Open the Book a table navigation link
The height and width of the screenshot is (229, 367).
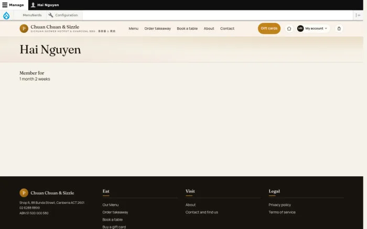pos(187,28)
